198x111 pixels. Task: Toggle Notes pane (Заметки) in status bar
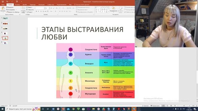[145, 106]
